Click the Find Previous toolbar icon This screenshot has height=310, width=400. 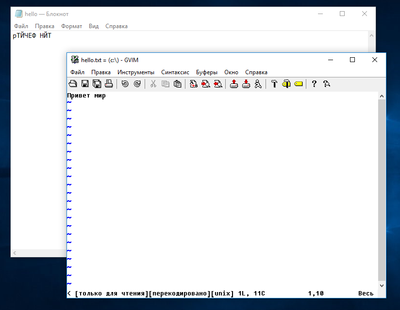point(218,83)
